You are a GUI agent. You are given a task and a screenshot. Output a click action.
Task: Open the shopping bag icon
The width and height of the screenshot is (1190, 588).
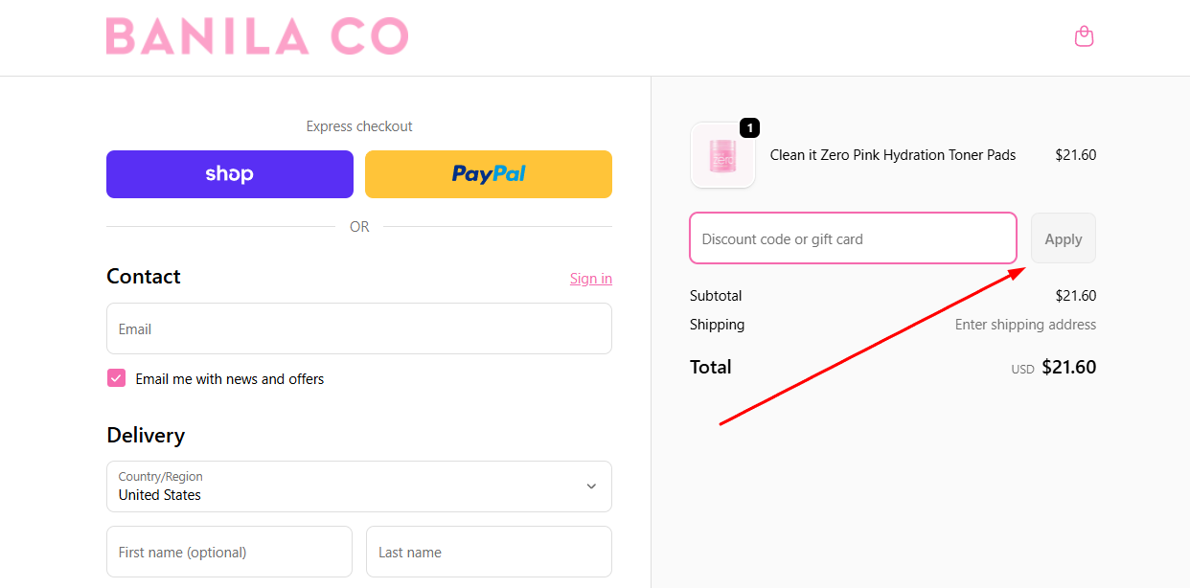pyautogui.click(x=1084, y=35)
